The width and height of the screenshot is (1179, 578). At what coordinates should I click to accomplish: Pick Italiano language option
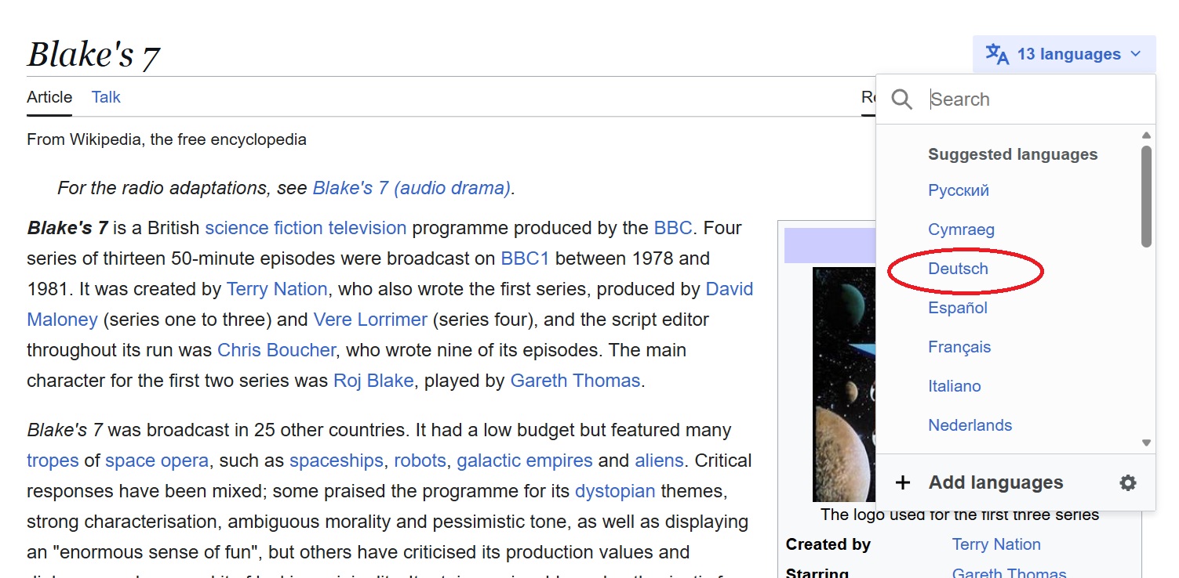click(955, 386)
